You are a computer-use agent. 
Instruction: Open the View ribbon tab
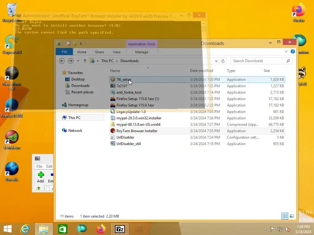pyautogui.click(x=117, y=52)
